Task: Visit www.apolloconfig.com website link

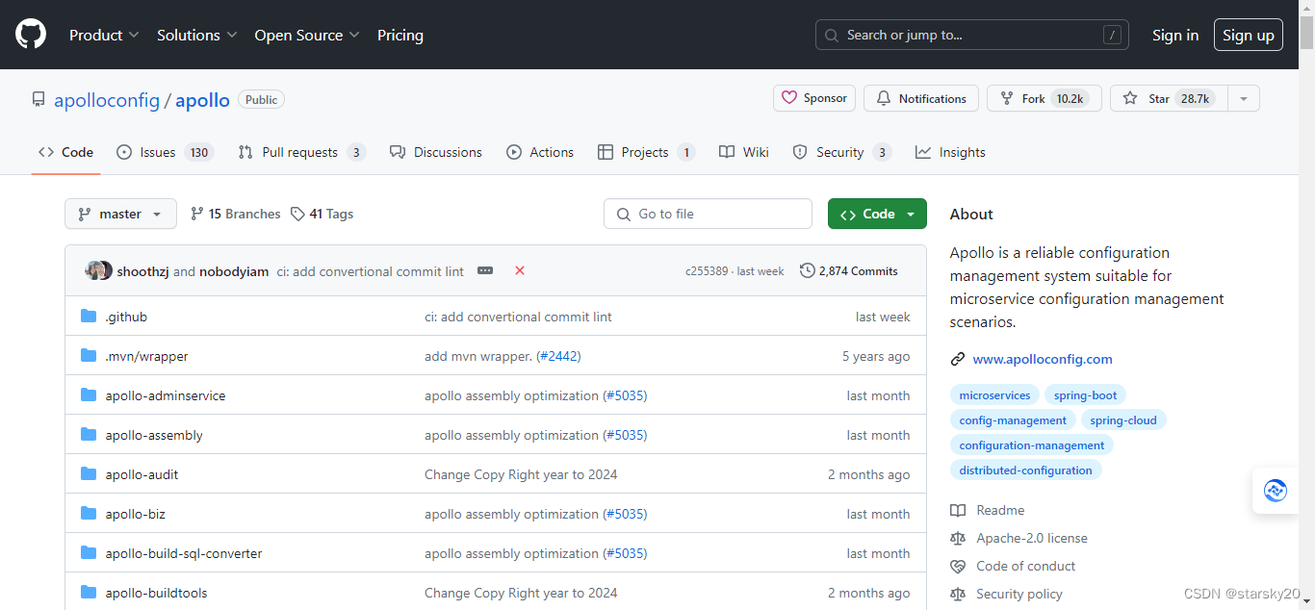Action: [1043, 359]
